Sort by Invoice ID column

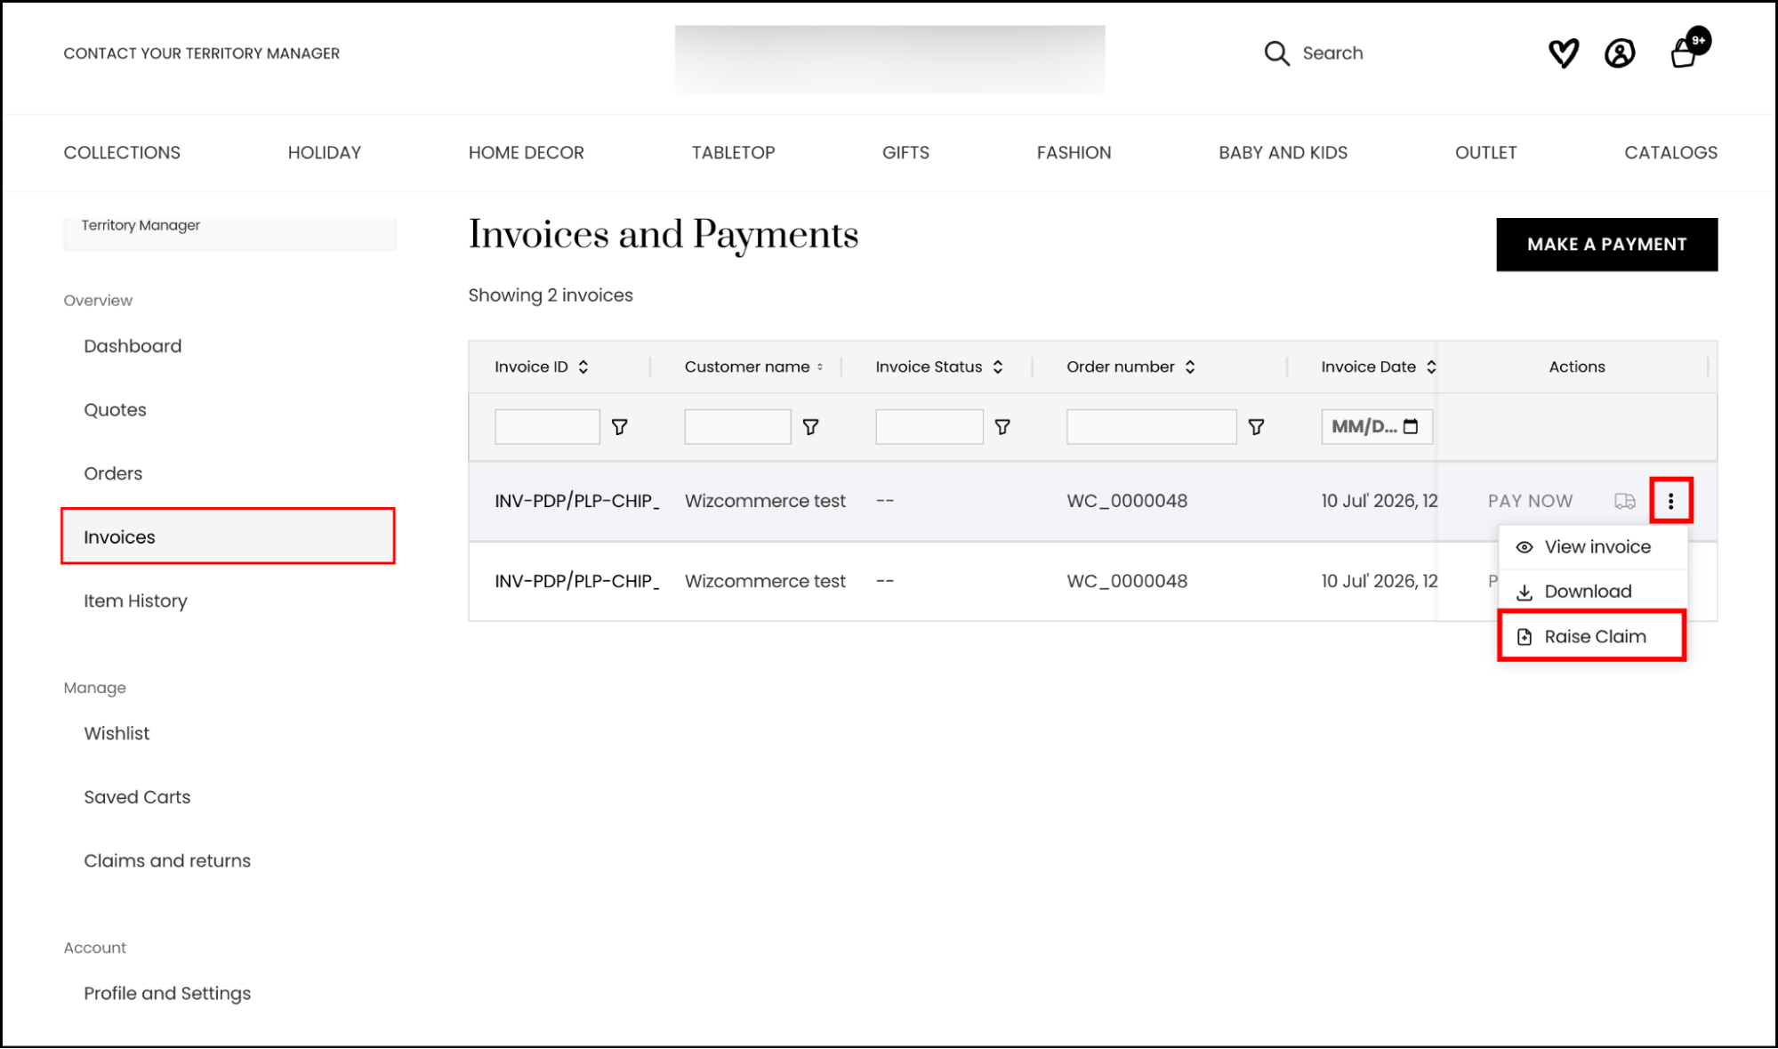tap(583, 367)
